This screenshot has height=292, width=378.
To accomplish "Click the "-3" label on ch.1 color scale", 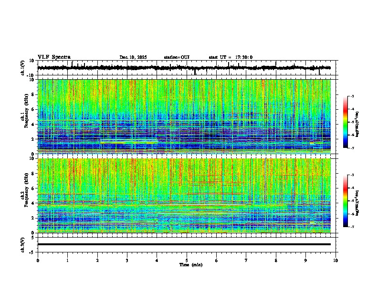I will click(x=352, y=96).
